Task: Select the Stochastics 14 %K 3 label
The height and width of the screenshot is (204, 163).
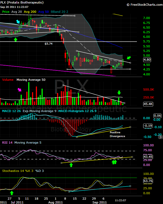Action: pos(18,171)
